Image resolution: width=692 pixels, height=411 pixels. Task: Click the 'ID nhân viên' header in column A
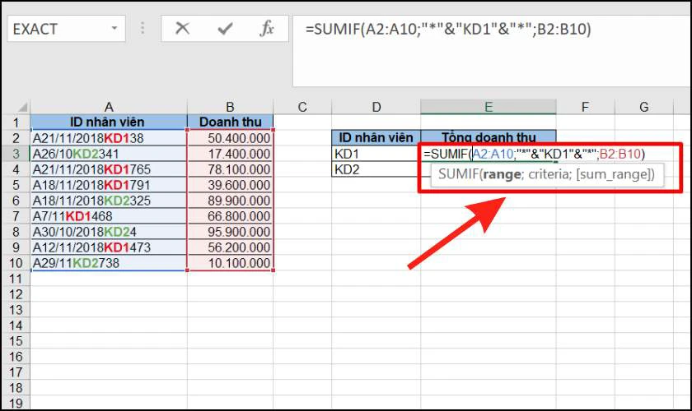[x=109, y=122]
